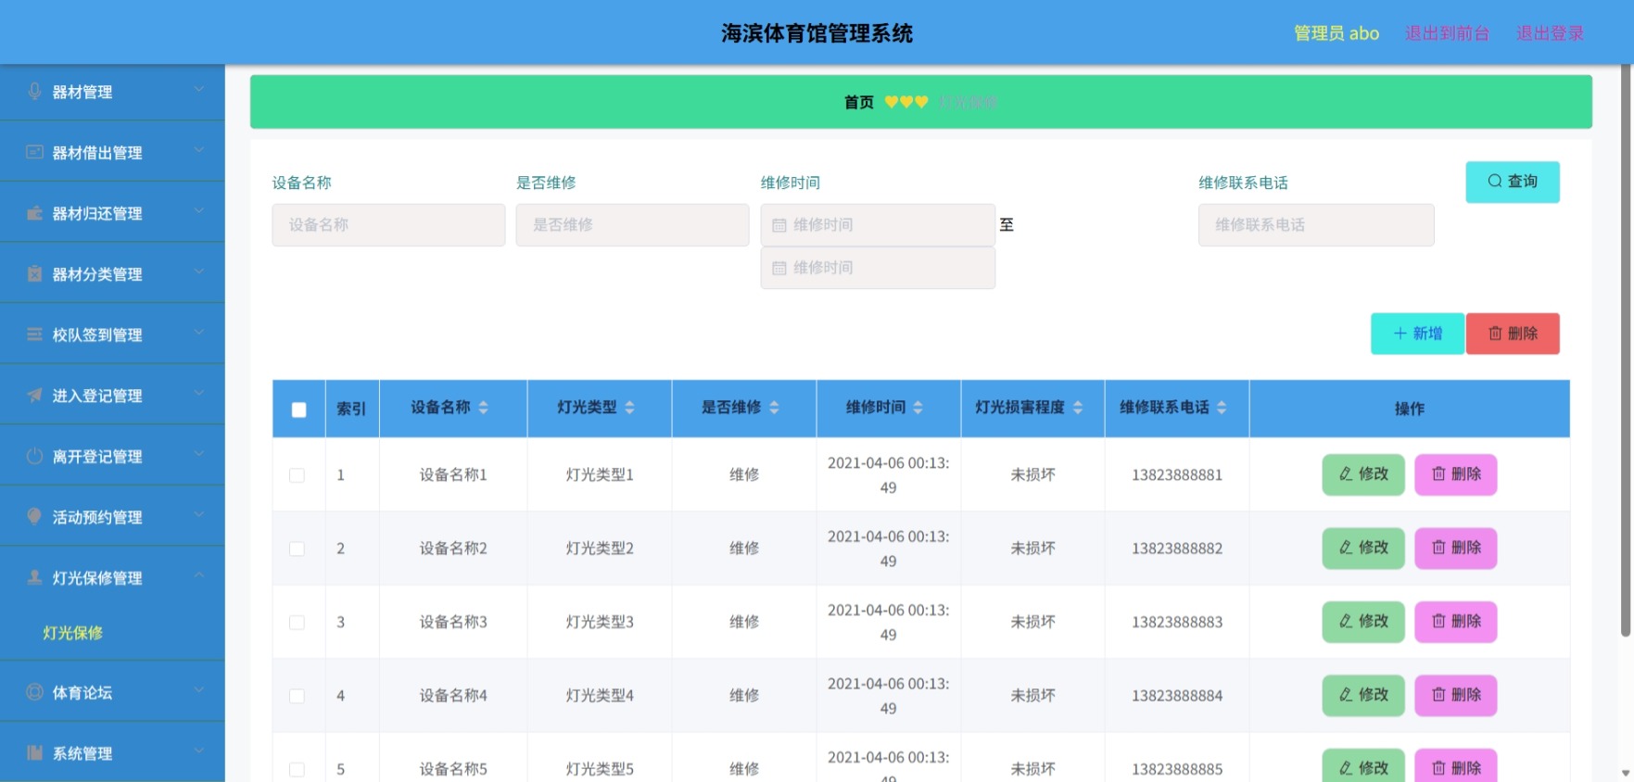Screen dimensions: 1634x782
Task: Expand the 进入登记管理 menu chevron
Action: coord(198,393)
